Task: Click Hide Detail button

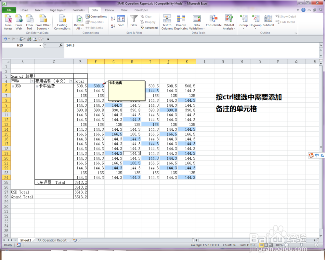Action: pos(285,22)
